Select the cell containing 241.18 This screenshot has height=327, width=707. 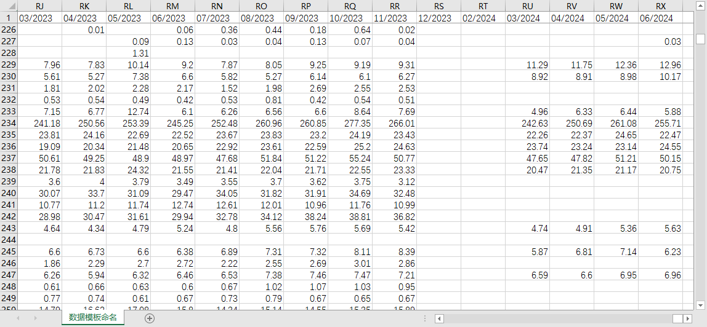[x=39, y=124]
